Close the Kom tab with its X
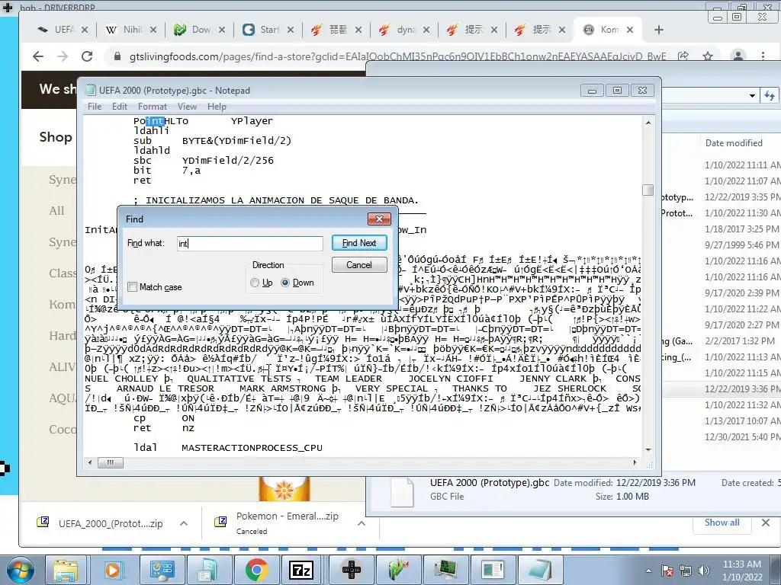The width and height of the screenshot is (781, 585). click(629, 30)
